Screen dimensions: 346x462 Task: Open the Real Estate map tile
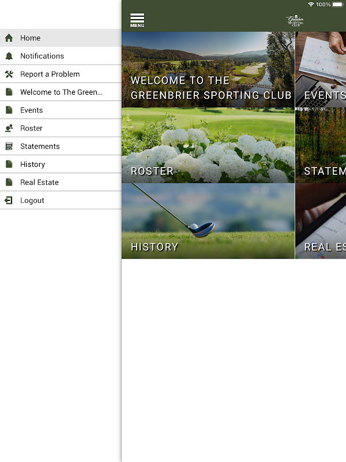[321, 221]
